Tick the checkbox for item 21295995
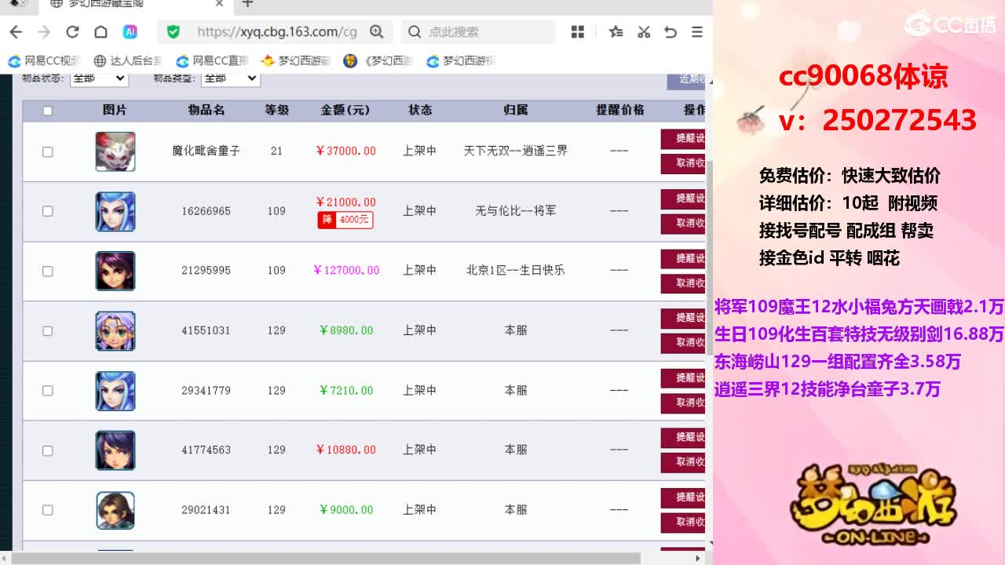The width and height of the screenshot is (1005, 565). point(47,271)
